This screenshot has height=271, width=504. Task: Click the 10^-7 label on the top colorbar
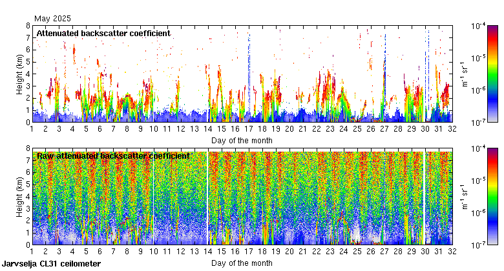pos(478,123)
